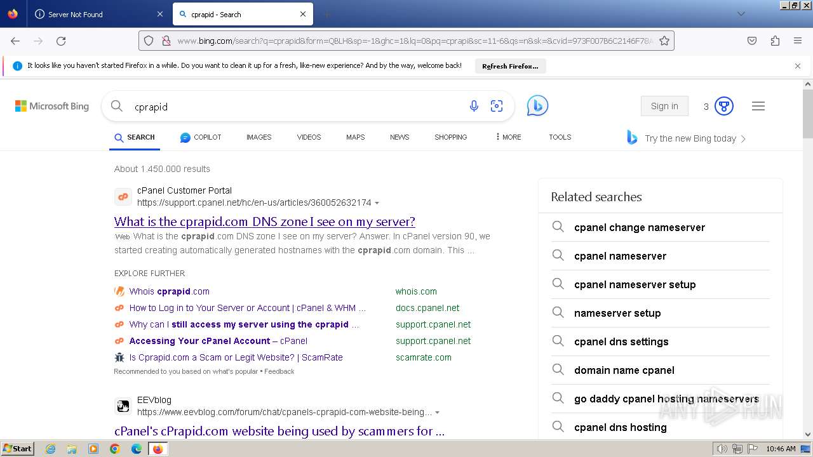Click the search magnifier icon
The width and height of the screenshot is (813, 457).
click(x=117, y=106)
